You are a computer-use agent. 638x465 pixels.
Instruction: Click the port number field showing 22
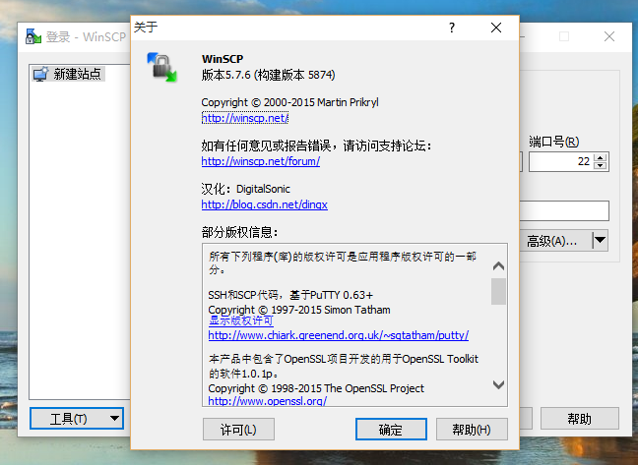click(x=561, y=161)
